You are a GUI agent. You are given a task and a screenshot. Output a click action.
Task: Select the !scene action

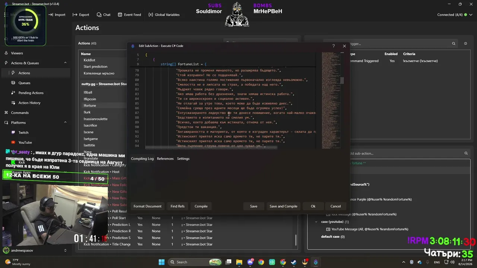pyautogui.click(x=89, y=132)
